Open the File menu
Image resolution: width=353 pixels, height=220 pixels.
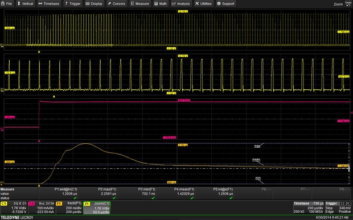click(x=7, y=3)
